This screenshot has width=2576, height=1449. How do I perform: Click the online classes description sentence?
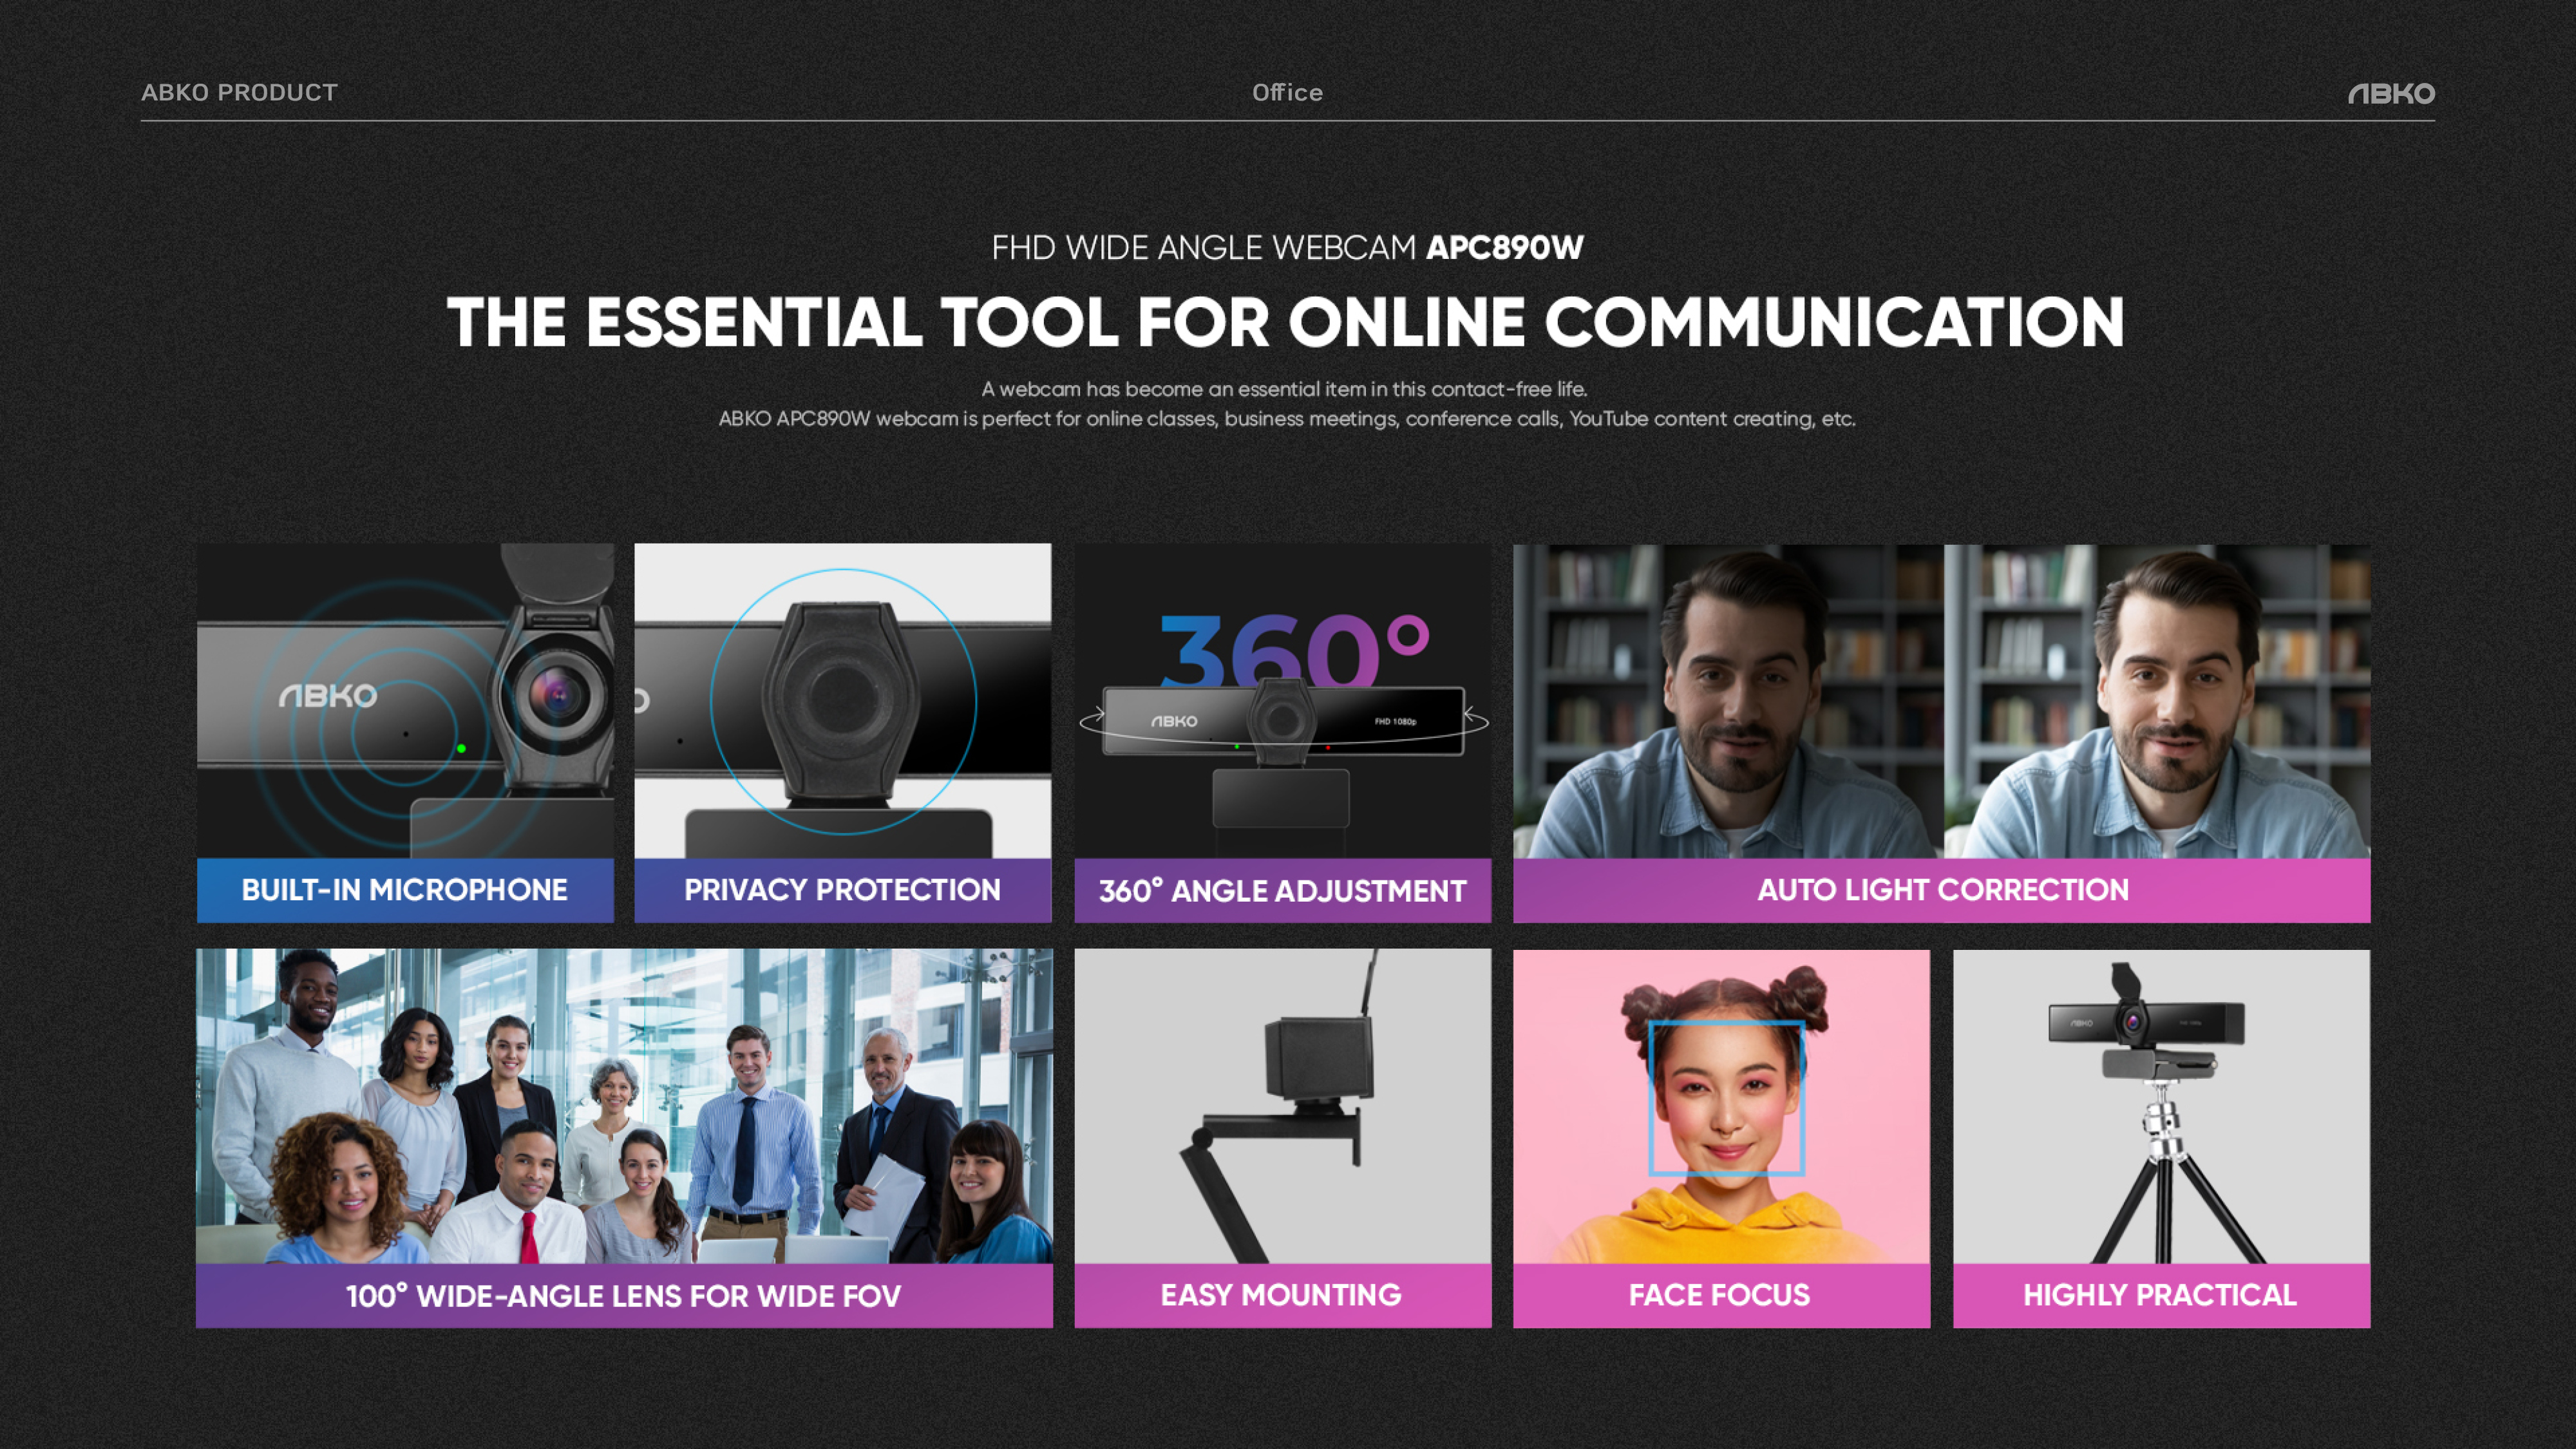coord(1287,419)
